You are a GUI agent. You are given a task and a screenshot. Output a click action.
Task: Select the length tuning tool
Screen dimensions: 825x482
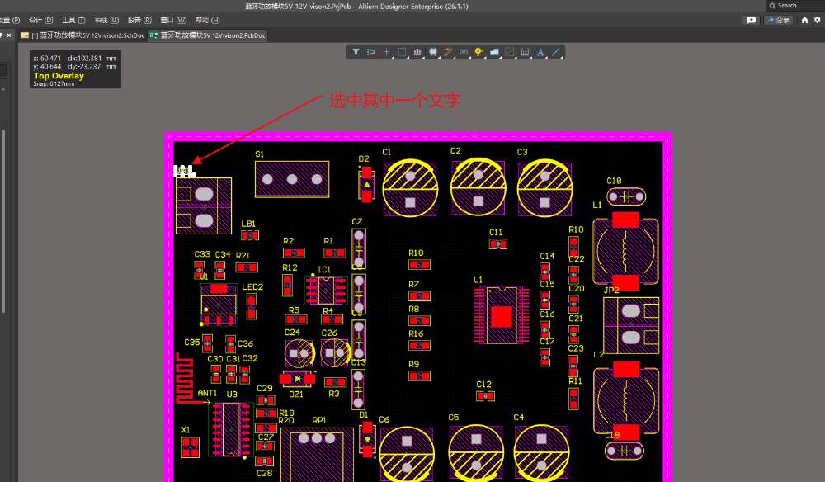pyautogui.click(x=464, y=52)
